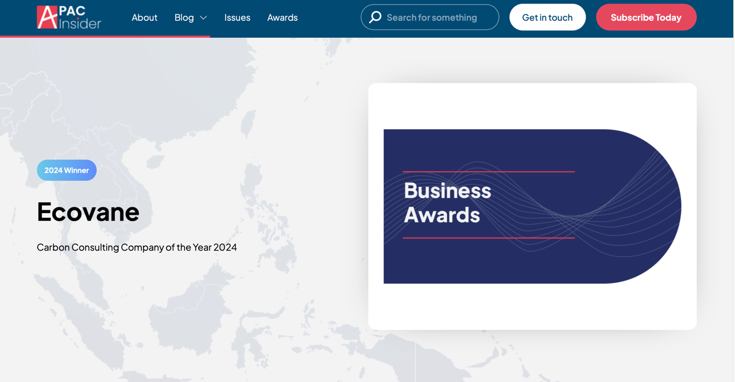
Task: Click the magnifying glass search icon
Action: pos(375,17)
